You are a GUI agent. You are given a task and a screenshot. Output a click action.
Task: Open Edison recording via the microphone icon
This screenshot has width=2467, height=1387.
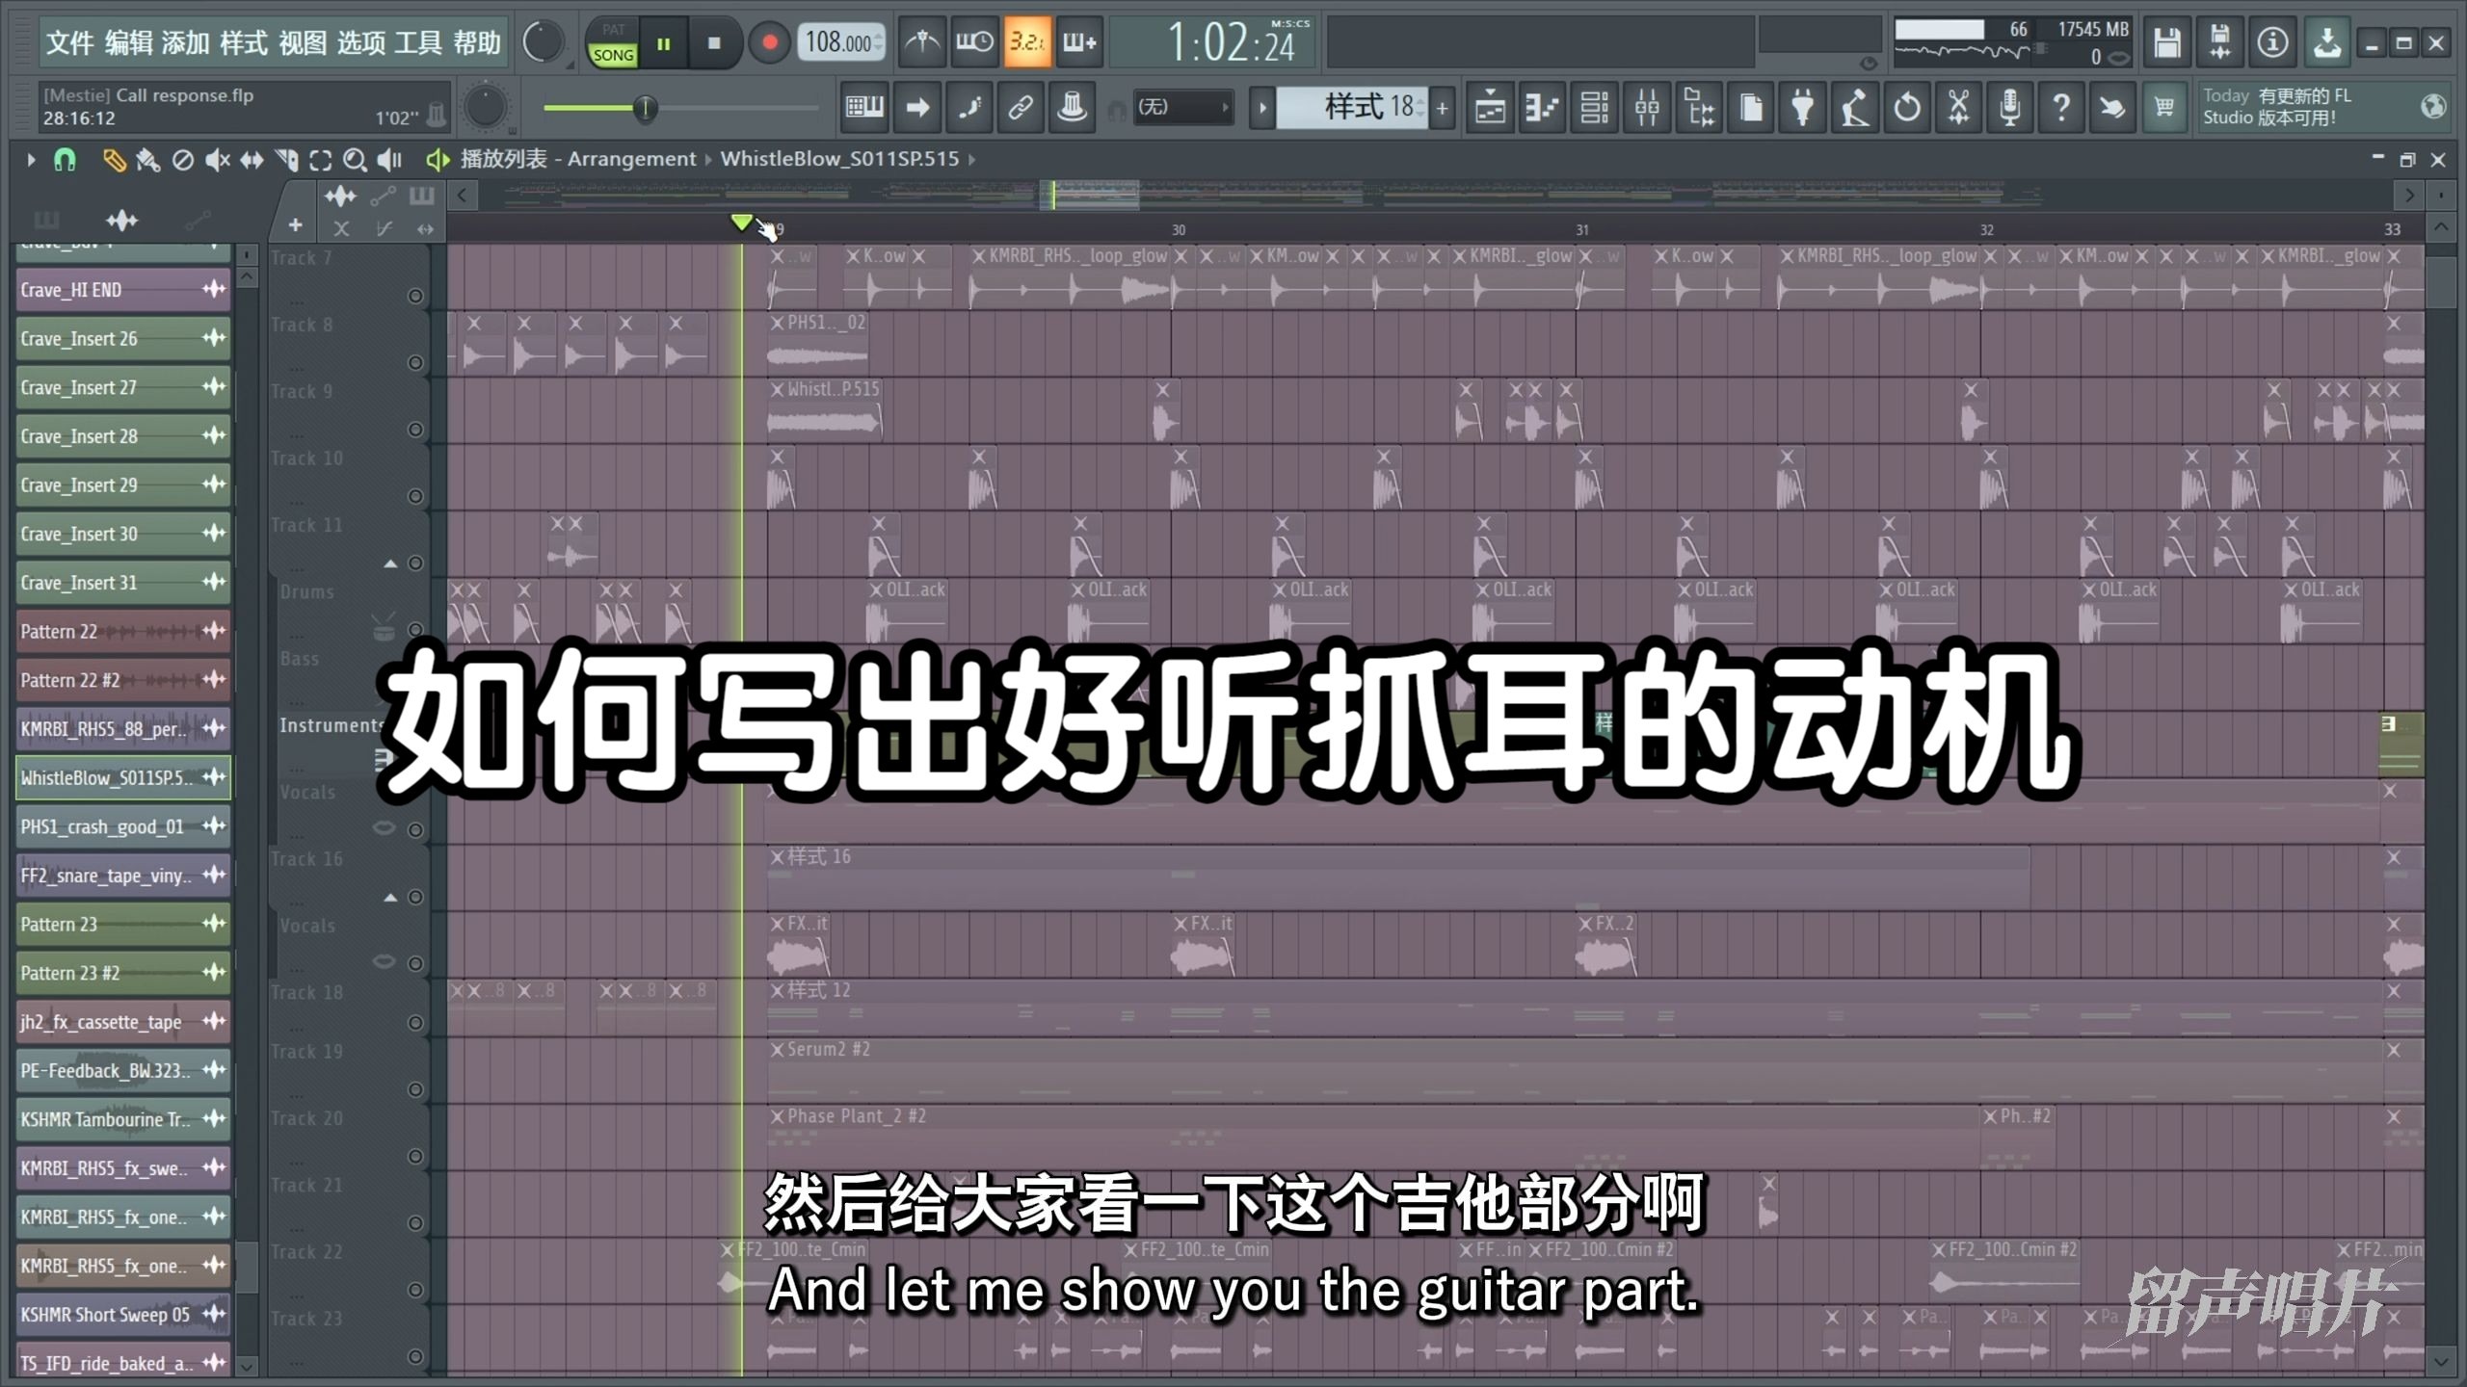pos(2011,107)
